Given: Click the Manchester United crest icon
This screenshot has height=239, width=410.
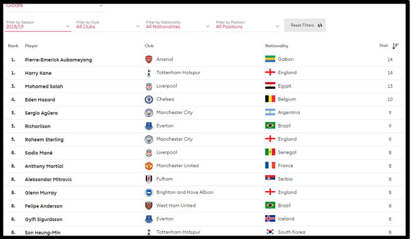Looking at the screenshot, I should click(149, 166).
